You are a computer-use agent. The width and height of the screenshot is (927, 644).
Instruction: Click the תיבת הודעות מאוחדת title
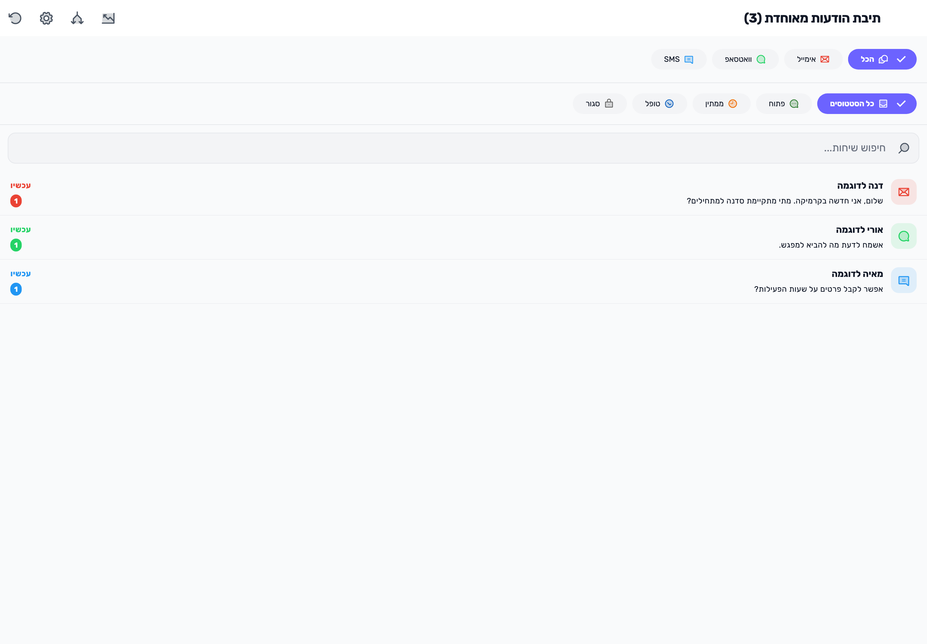pyautogui.click(x=812, y=18)
